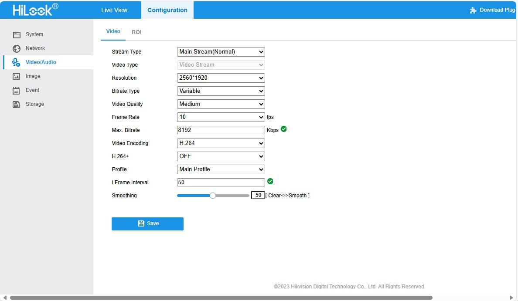Click the Video/Audio microphone icon
Image resolution: width=518 pixels, height=301 pixels.
point(16,62)
